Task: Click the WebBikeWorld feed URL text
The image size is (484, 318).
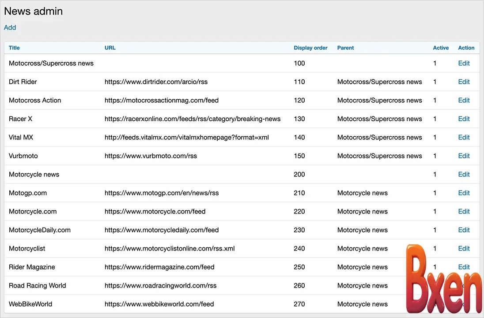Action: 159,304
